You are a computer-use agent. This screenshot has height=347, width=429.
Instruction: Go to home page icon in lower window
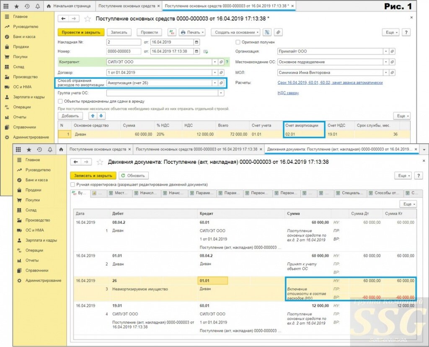[x=61, y=150]
